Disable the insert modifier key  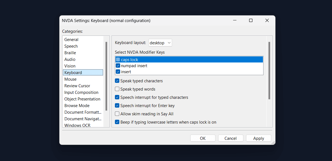tap(118, 72)
